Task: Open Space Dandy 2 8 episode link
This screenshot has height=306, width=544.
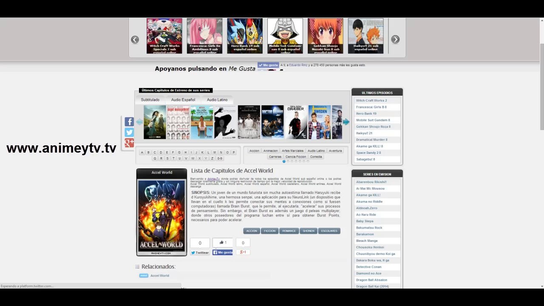Action: (x=368, y=153)
